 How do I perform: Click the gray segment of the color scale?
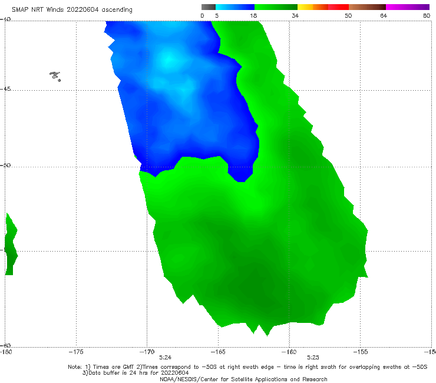point(209,7)
